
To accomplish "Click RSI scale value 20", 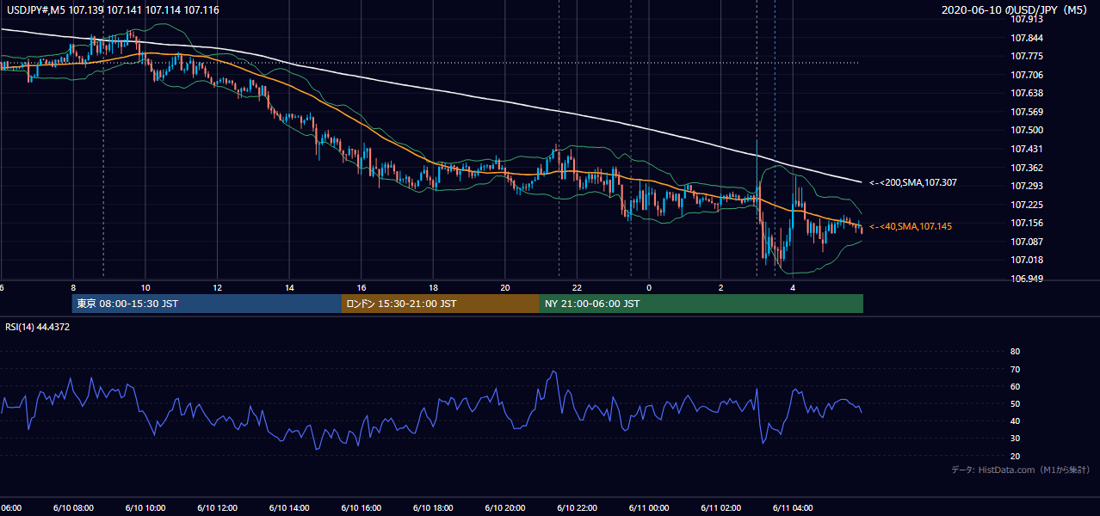I will click(1015, 456).
